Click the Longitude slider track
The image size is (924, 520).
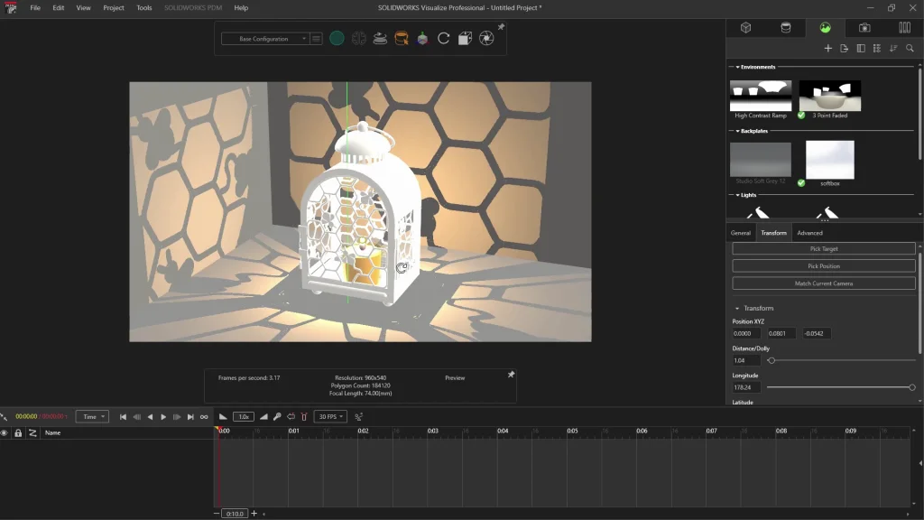(839, 387)
